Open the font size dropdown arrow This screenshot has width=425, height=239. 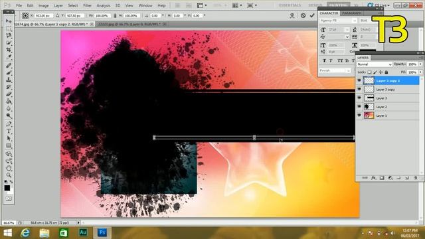tap(347, 29)
